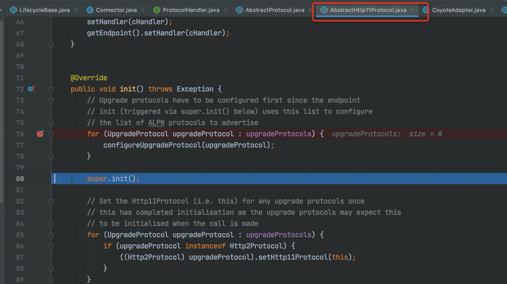Open the ProtocolHandler.java tab
This screenshot has width=507, height=284.
click(x=191, y=10)
